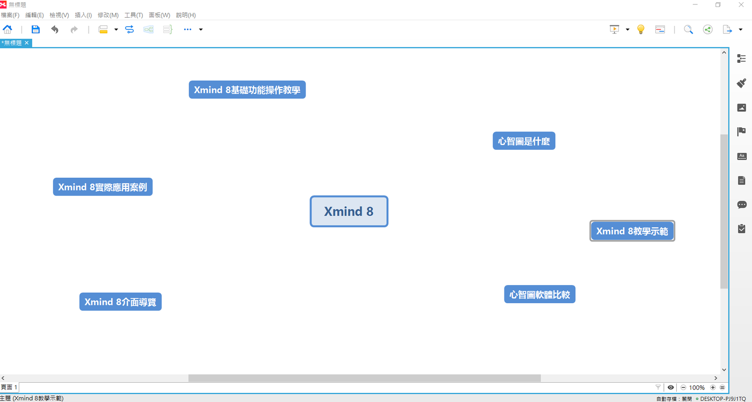Save the mind map with the floppy icon

[x=35, y=30]
